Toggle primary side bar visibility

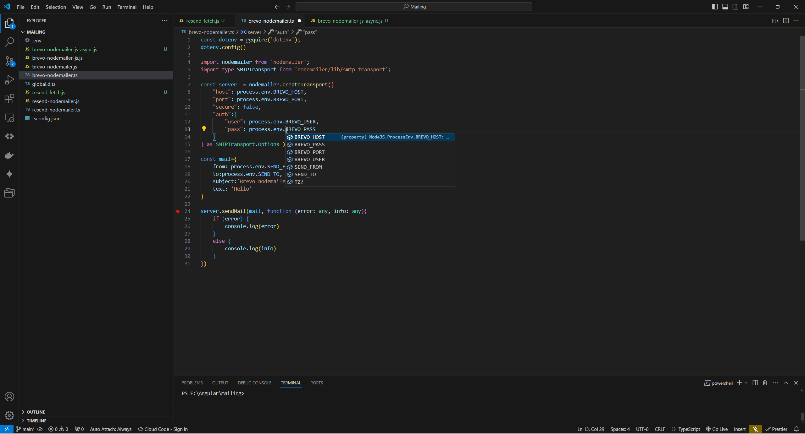click(x=715, y=7)
